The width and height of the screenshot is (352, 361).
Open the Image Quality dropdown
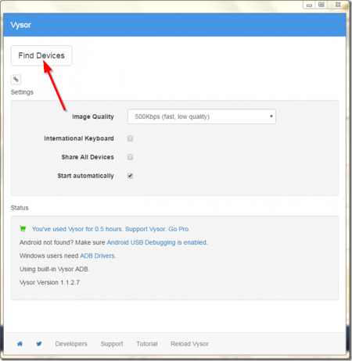coord(202,116)
